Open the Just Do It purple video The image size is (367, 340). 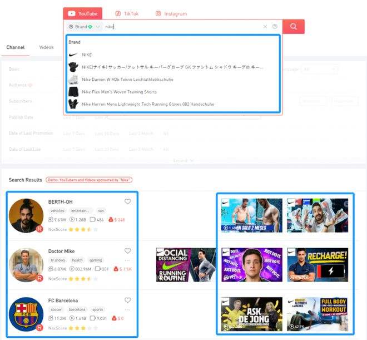pos(252,265)
